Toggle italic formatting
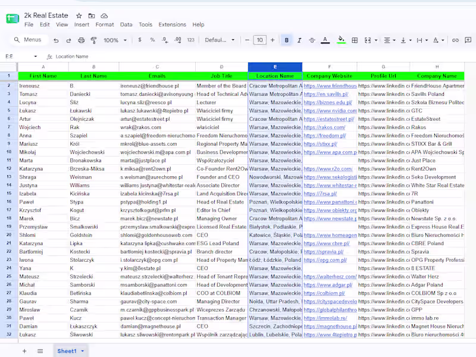The image size is (476, 357). pyautogui.click(x=299, y=40)
